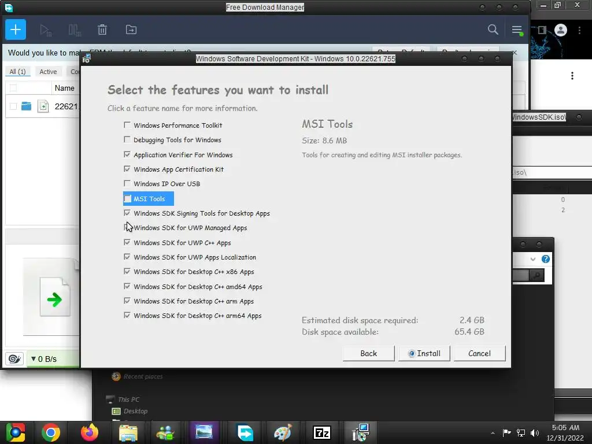This screenshot has width=592, height=444.
Task: Click the start download play icon
Action: (x=46, y=30)
